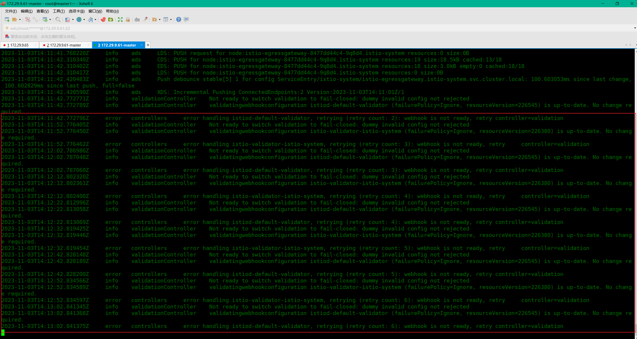The height and width of the screenshot is (339, 637).
Task: Toggle full screen with green arrows icon
Action: (x=120, y=19)
